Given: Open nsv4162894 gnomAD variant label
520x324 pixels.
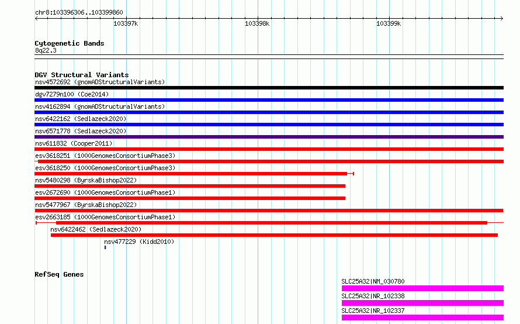Looking at the screenshot, I should pos(100,106).
